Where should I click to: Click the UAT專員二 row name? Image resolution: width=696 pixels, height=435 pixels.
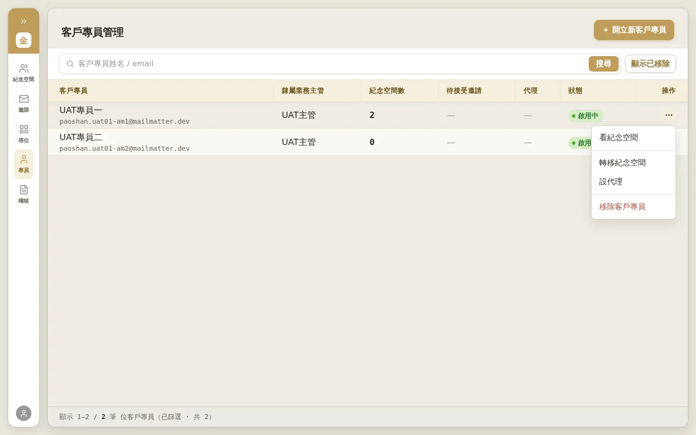click(81, 137)
